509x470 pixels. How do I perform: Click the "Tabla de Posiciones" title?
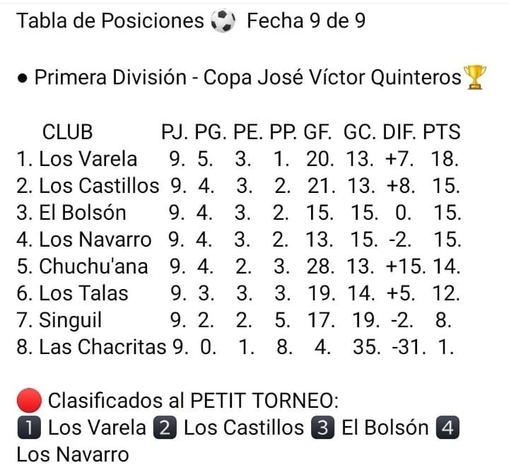(x=110, y=22)
